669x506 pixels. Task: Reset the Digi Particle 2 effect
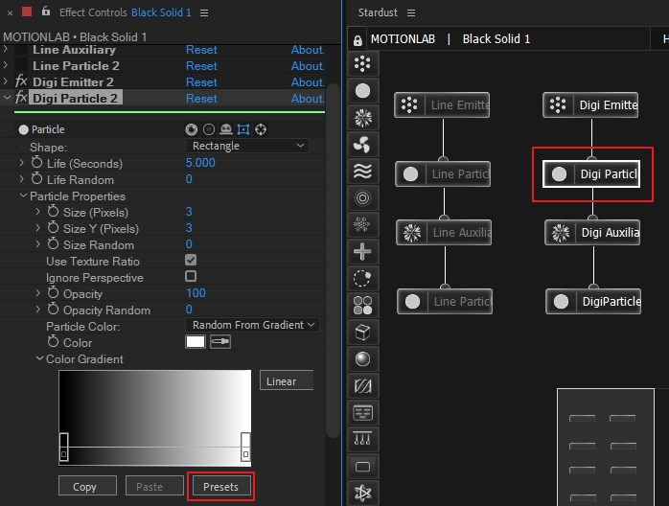tap(201, 99)
